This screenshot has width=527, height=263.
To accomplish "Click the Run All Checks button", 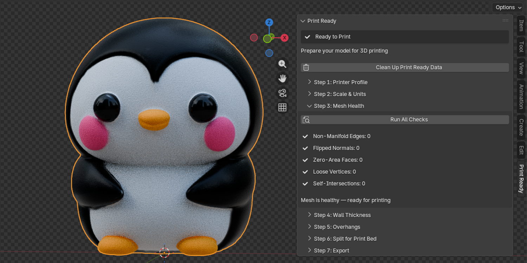I will [405, 120].
